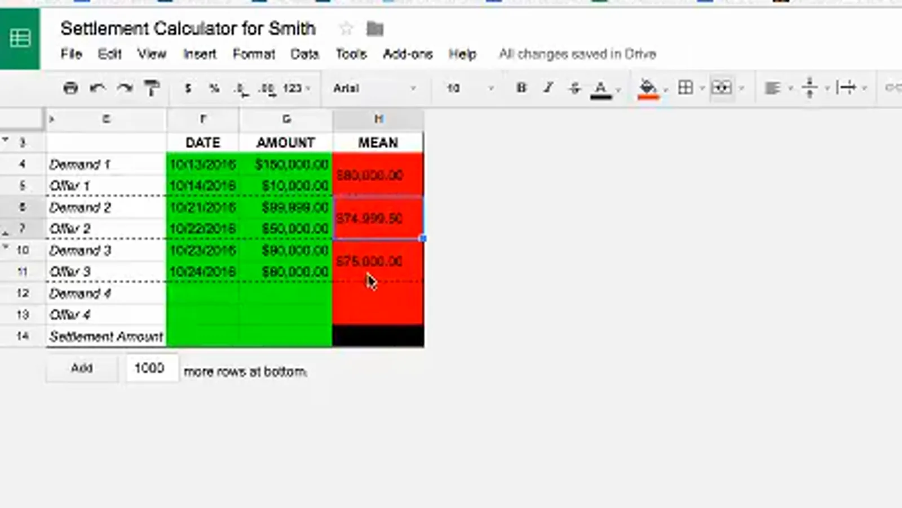This screenshot has width=902, height=508.
Task: Select the Paint format tool
Action: click(152, 88)
